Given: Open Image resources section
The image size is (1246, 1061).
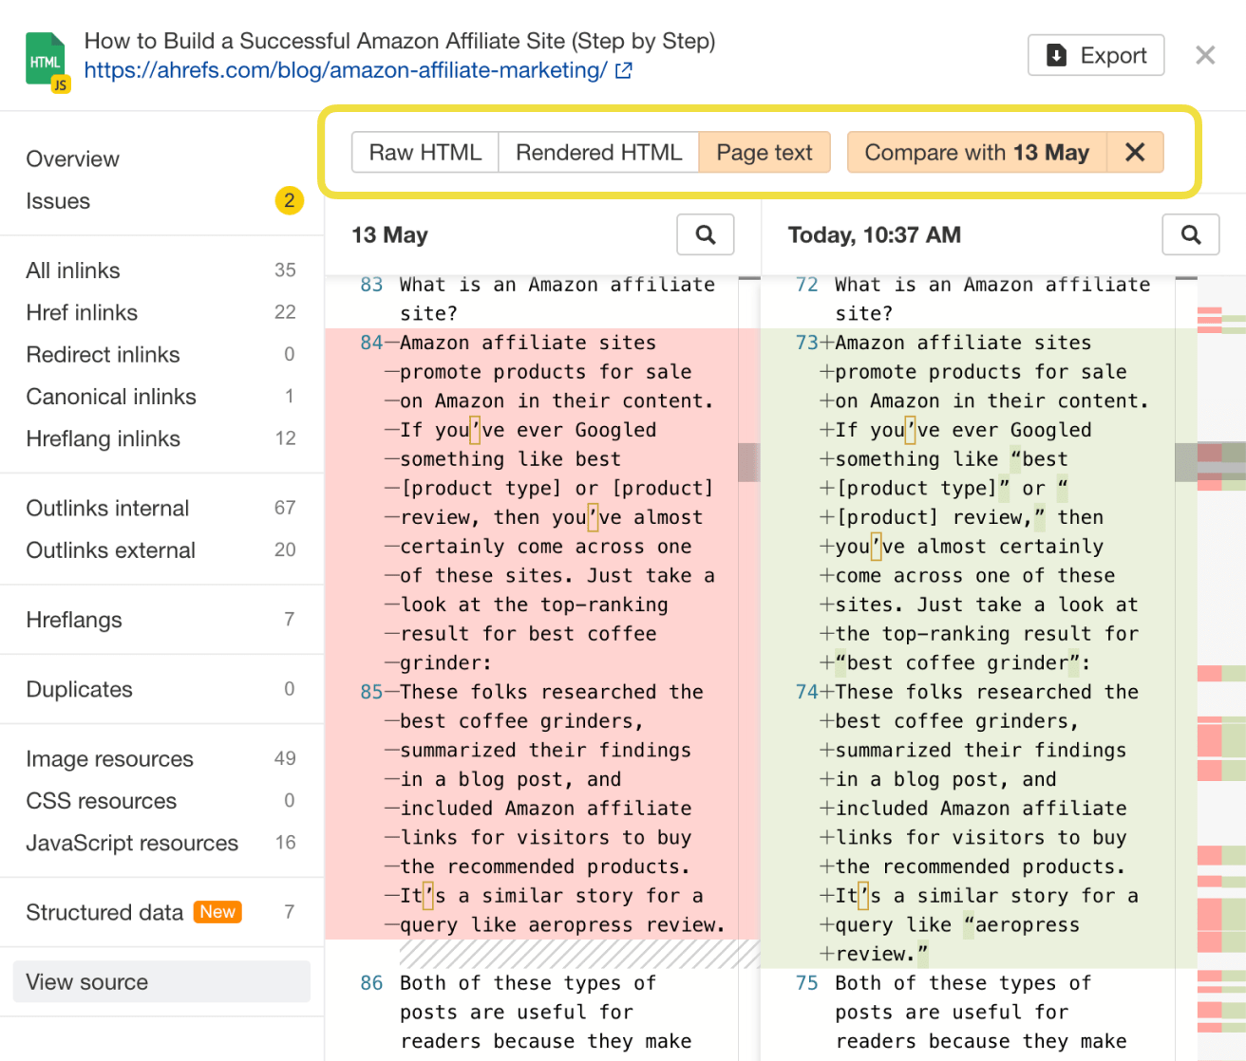Looking at the screenshot, I should (161, 758).
